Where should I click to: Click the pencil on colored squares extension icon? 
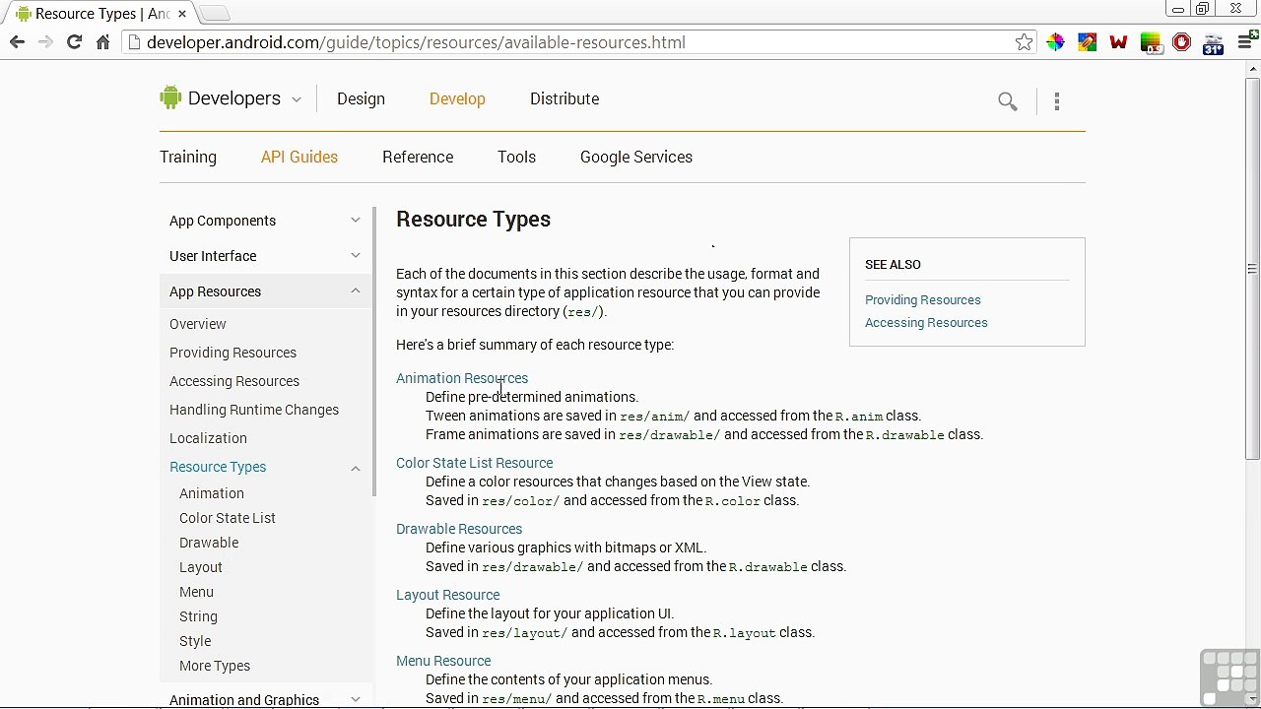pos(1087,42)
